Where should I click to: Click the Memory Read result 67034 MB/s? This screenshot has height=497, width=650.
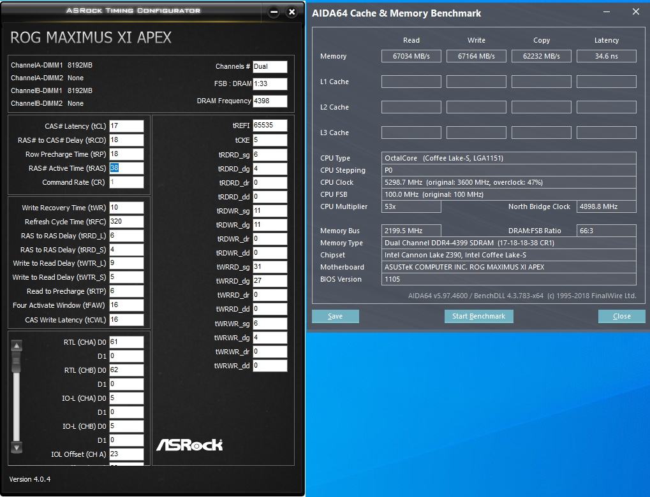411,56
